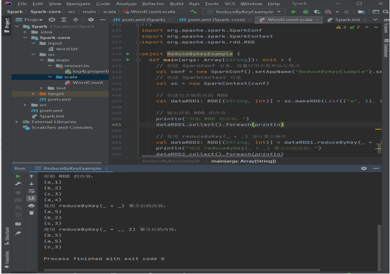This screenshot has width=390, height=274.
Task: Click the up arrow in Run console
Action: click(x=31, y=176)
